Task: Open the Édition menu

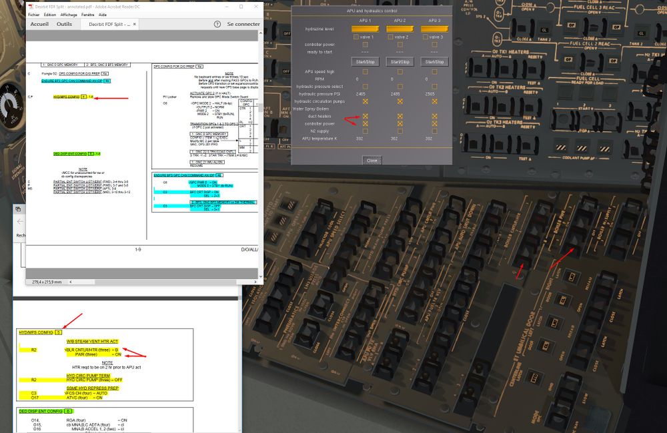Action: point(50,15)
